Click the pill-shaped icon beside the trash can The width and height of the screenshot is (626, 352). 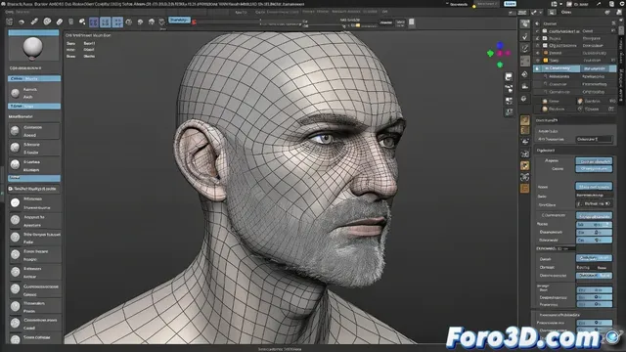[59, 22]
